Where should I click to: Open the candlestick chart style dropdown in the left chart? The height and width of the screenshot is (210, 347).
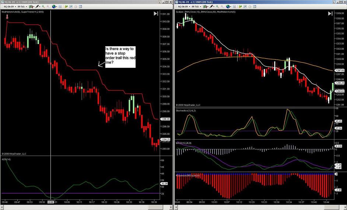32,7
